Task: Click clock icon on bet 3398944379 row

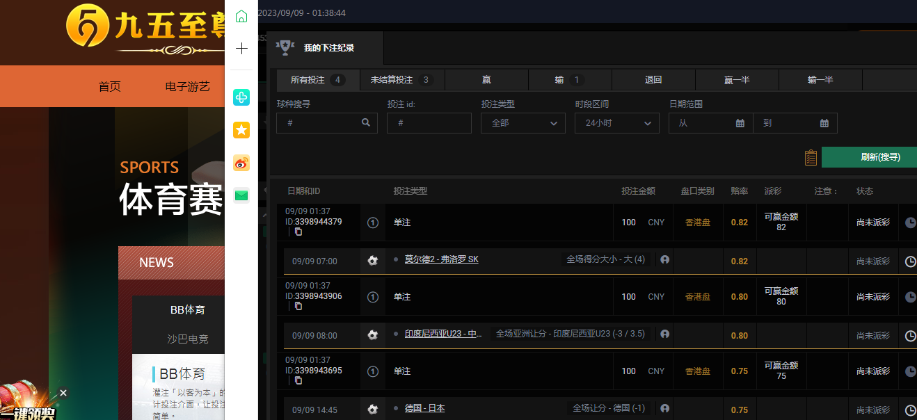Action: [911, 223]
